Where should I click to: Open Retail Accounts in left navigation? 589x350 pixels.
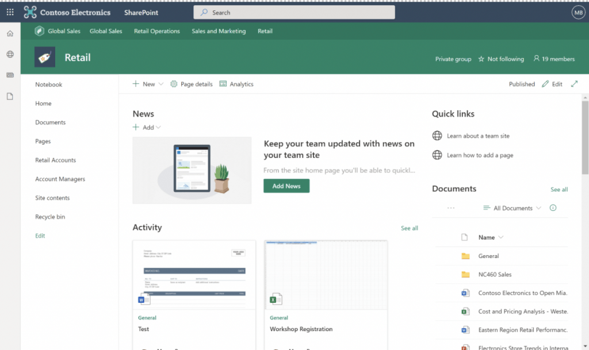coord(56,160)
